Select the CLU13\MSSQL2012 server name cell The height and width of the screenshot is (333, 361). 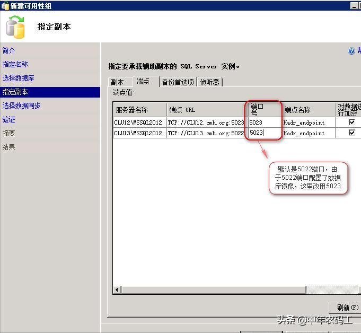point(140,133)
